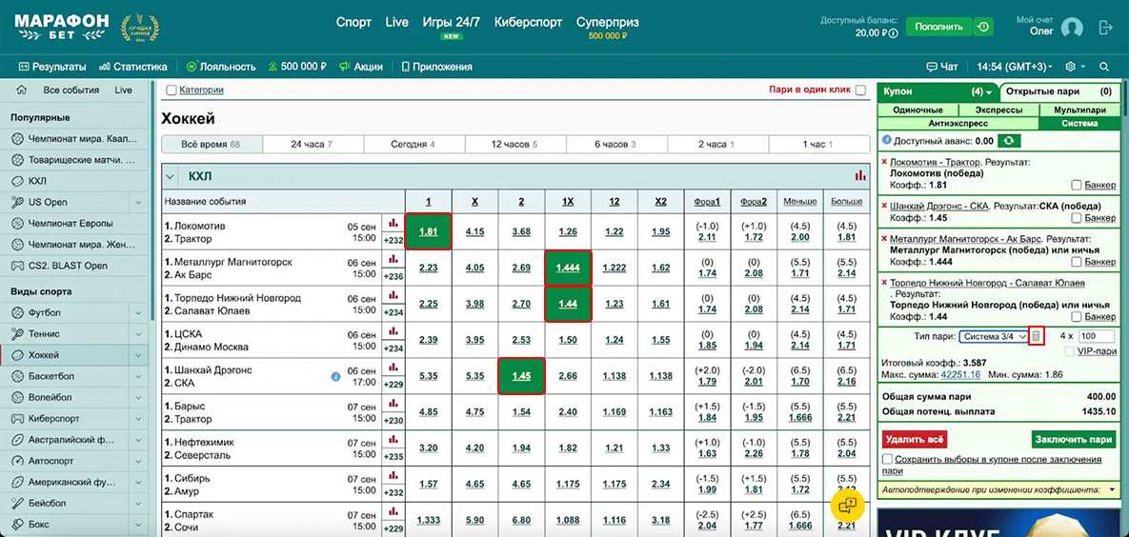Open the КХЛ league statistics bar icon
This screenshot has height=537, width=1129.
(x=859, y=175)
